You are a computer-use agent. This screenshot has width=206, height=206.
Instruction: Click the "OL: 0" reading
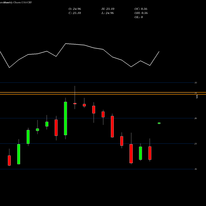(138, 17)
